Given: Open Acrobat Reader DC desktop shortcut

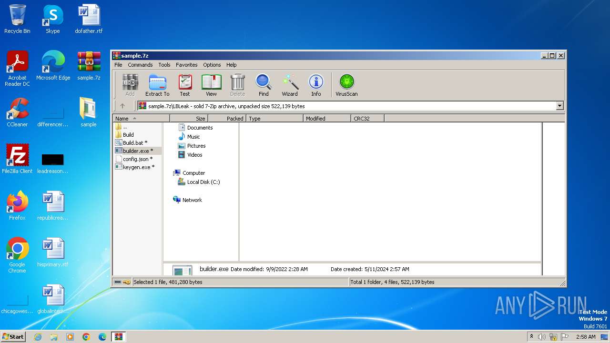Looking at the screenshot, I should click(17, 69).
